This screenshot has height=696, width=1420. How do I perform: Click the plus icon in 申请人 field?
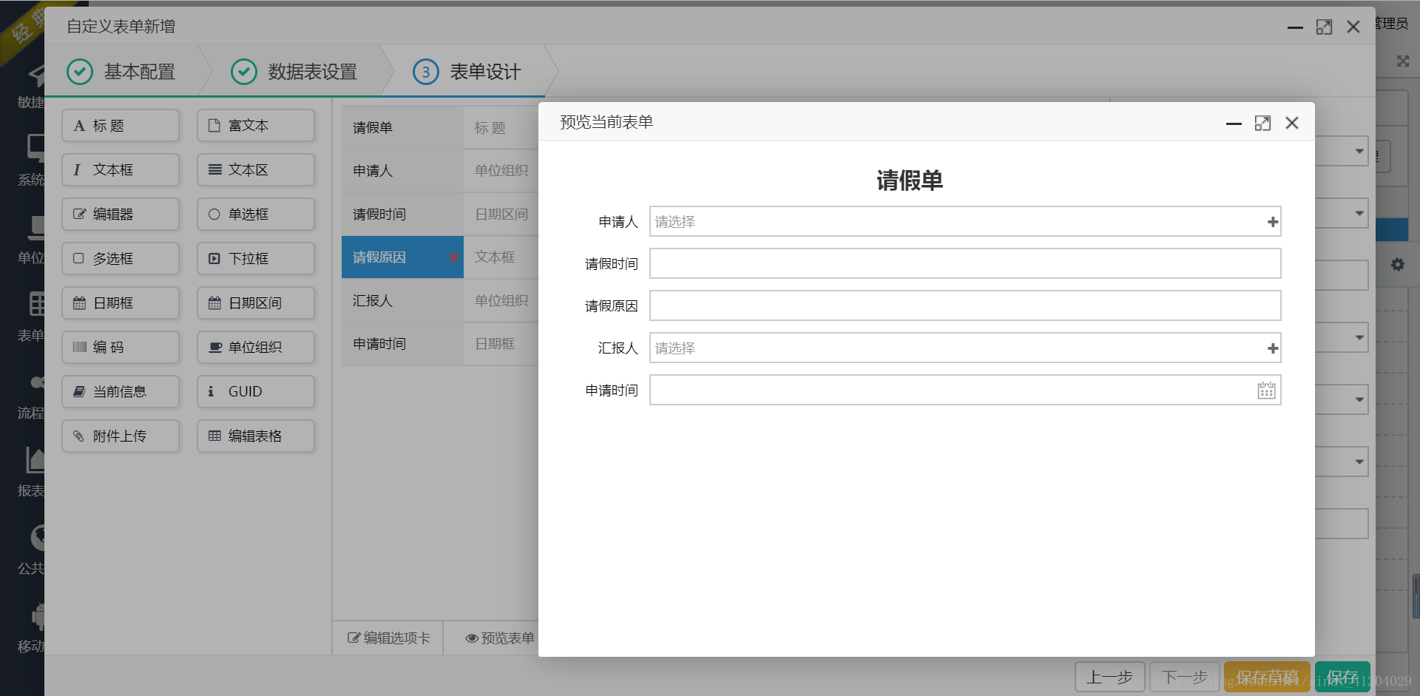[x=1272, y=222]
